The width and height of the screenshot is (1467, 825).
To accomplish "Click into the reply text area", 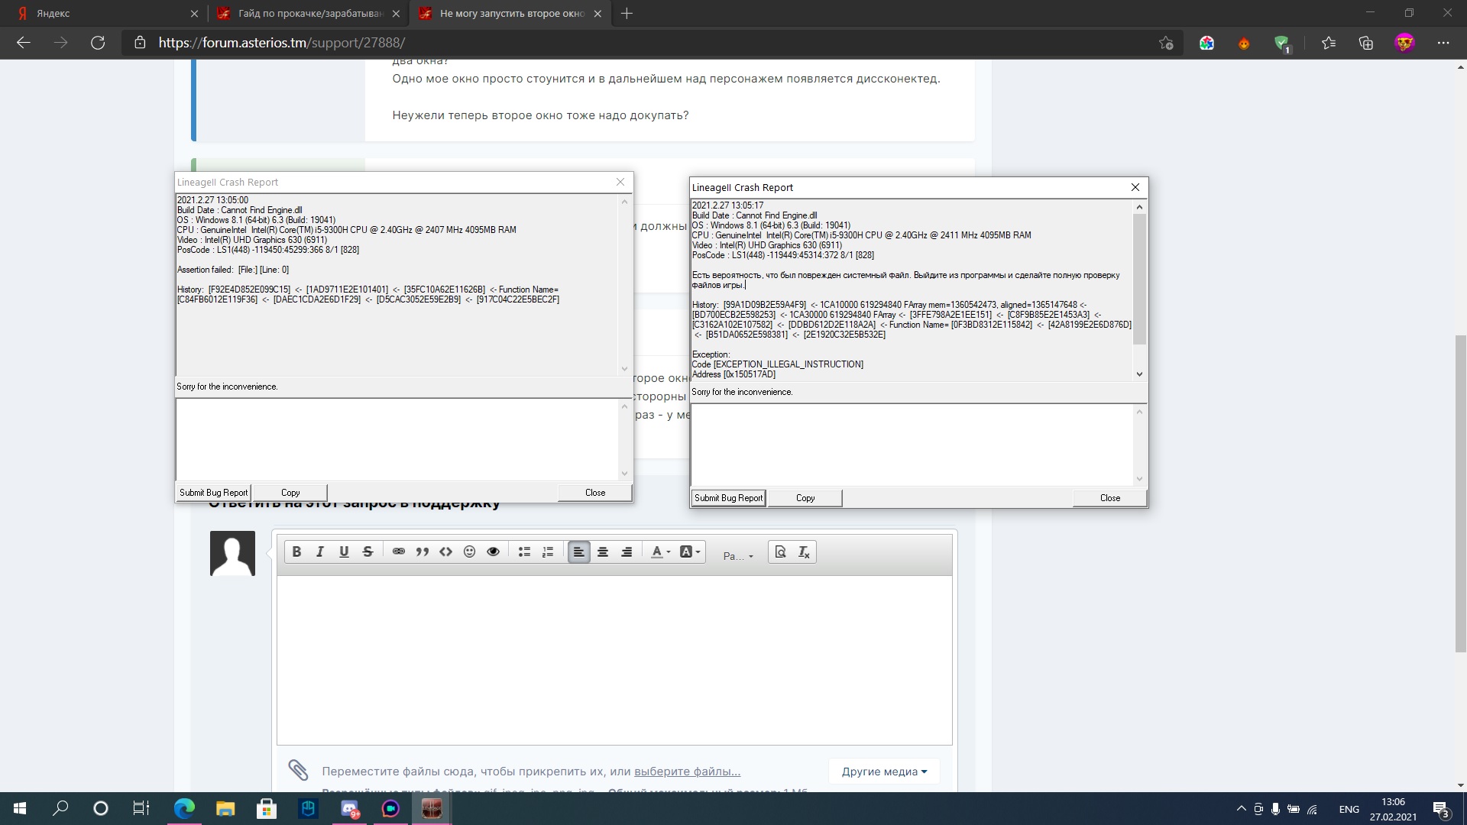I will click(x=614, y=659).
